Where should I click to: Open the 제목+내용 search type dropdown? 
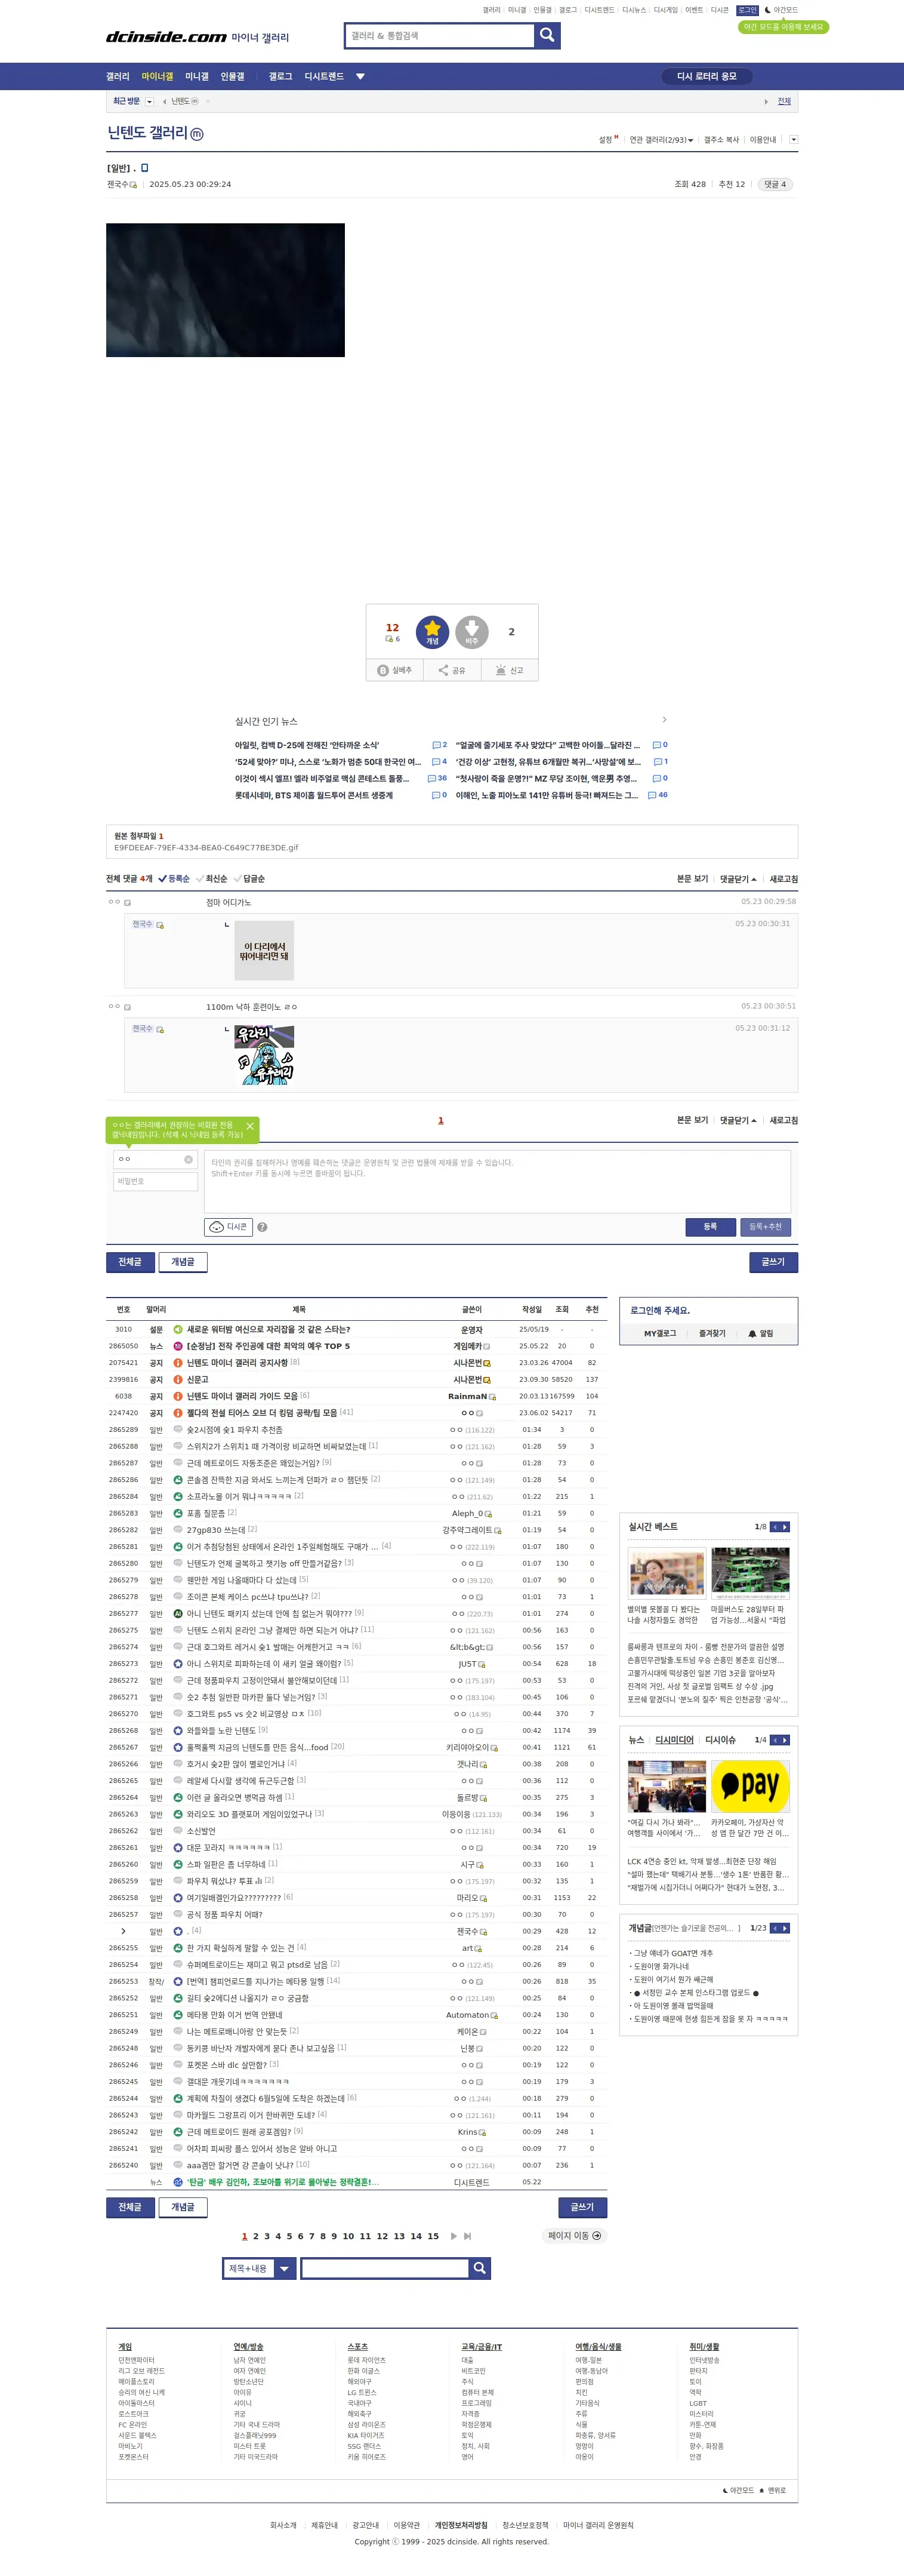[285, 2268]
